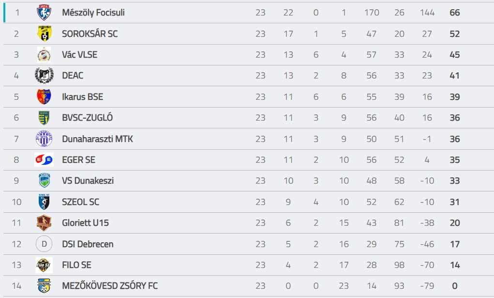Open the MEZŐKÖVESD ZSÓRY FC crest
The width and height of the screenshot is (494, 298).
(44, 286)
